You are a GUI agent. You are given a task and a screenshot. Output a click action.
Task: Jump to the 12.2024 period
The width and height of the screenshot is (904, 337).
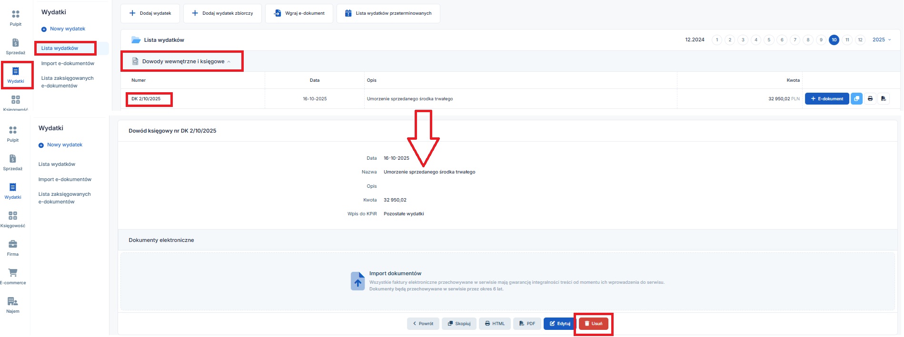(695, 40)
